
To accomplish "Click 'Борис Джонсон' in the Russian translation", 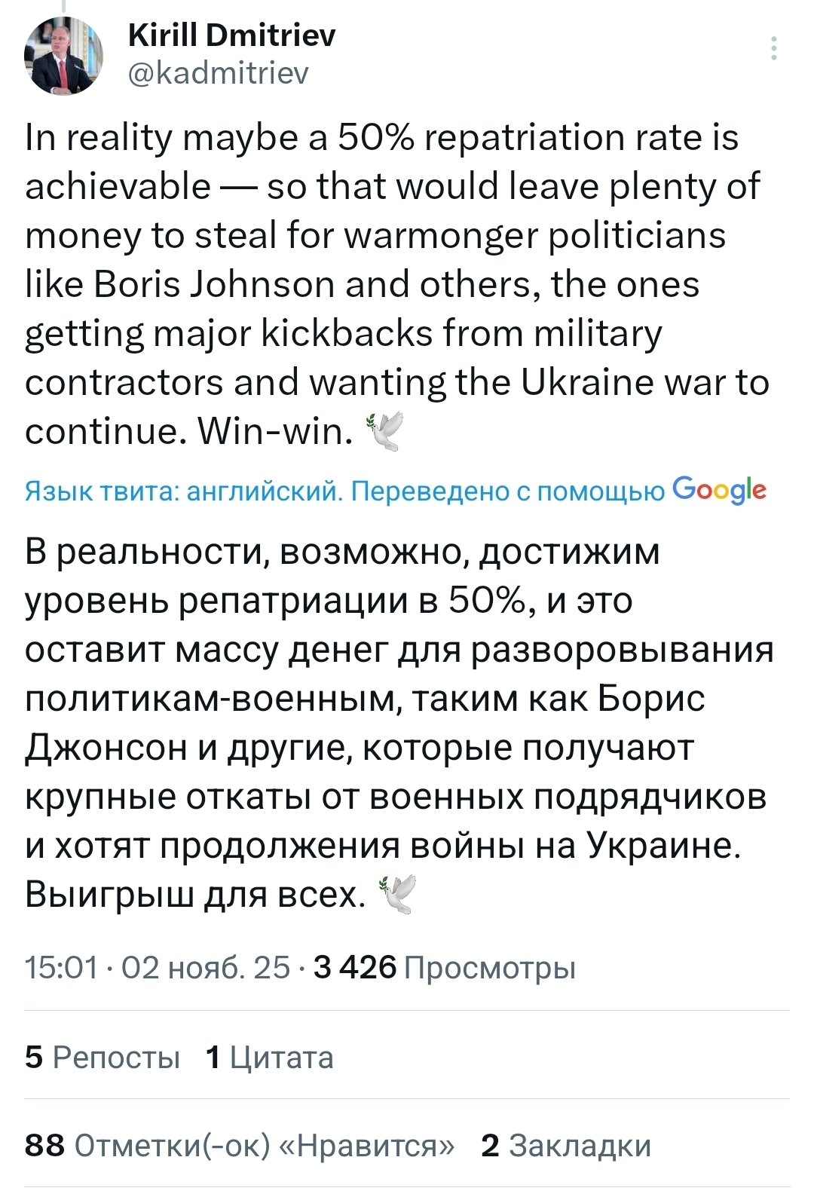I will coord(651,699).
